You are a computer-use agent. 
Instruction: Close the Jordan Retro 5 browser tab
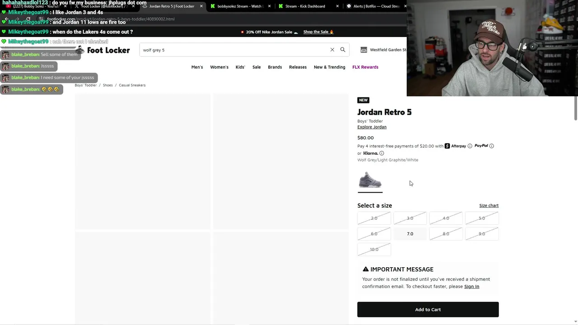click(201, 6)
